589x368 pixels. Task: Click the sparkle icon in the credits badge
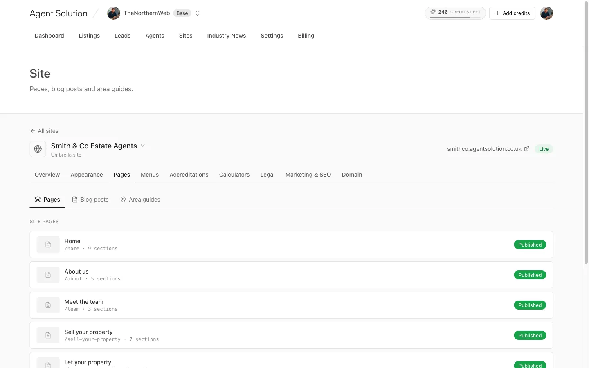tap(433, 12)
